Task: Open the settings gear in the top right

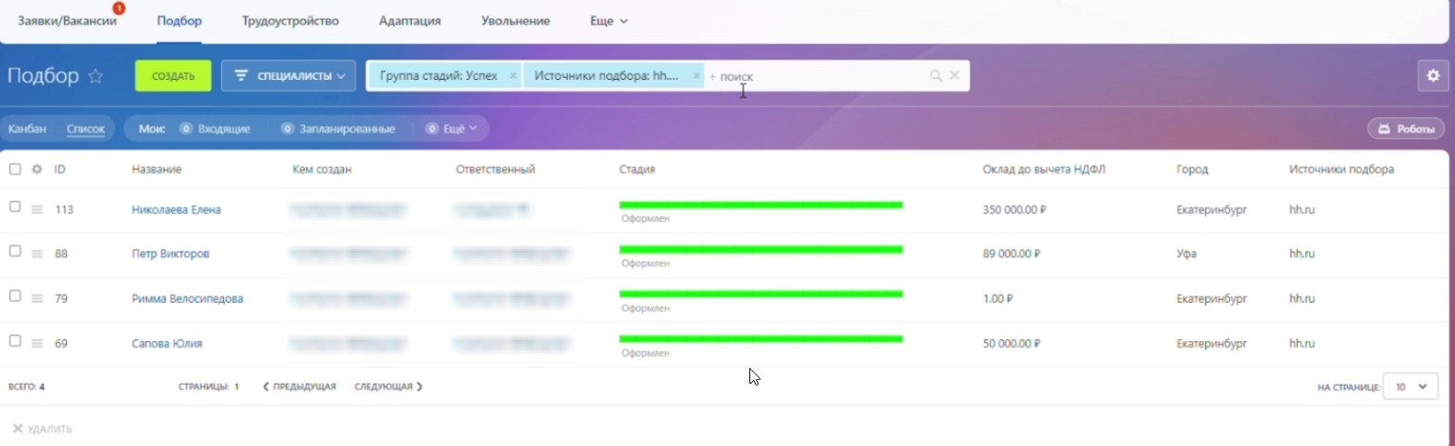Action: click(1433, 76)
